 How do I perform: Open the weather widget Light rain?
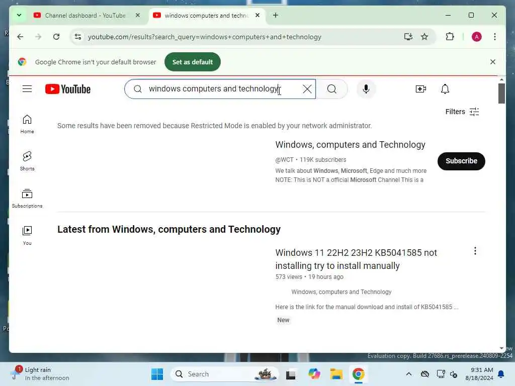click(41, 374)
